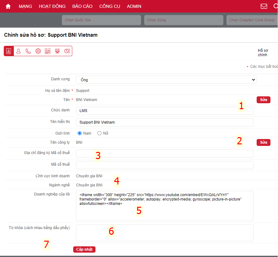This screenshot has width=278, height=257.
Task: Open the gear settings tab
Action: pyautogui.click(x=38, y=51)
